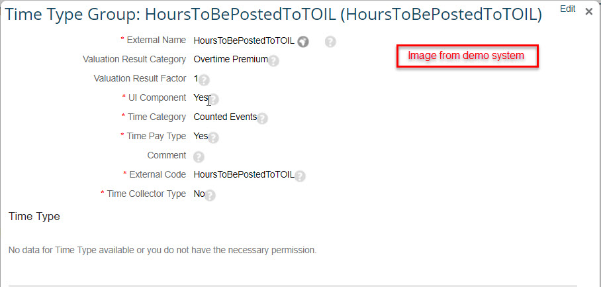Image resolution: width=601 pixels, height=287 pixels.
Task: Click the Edit link at top right
Action: 568,9
